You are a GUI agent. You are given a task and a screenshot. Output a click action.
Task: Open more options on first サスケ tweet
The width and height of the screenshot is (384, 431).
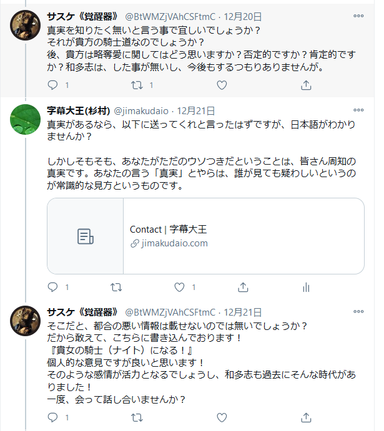(358, 16)
